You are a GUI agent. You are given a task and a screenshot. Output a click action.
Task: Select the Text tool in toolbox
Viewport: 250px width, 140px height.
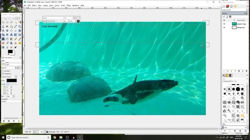tap(3, 39)
